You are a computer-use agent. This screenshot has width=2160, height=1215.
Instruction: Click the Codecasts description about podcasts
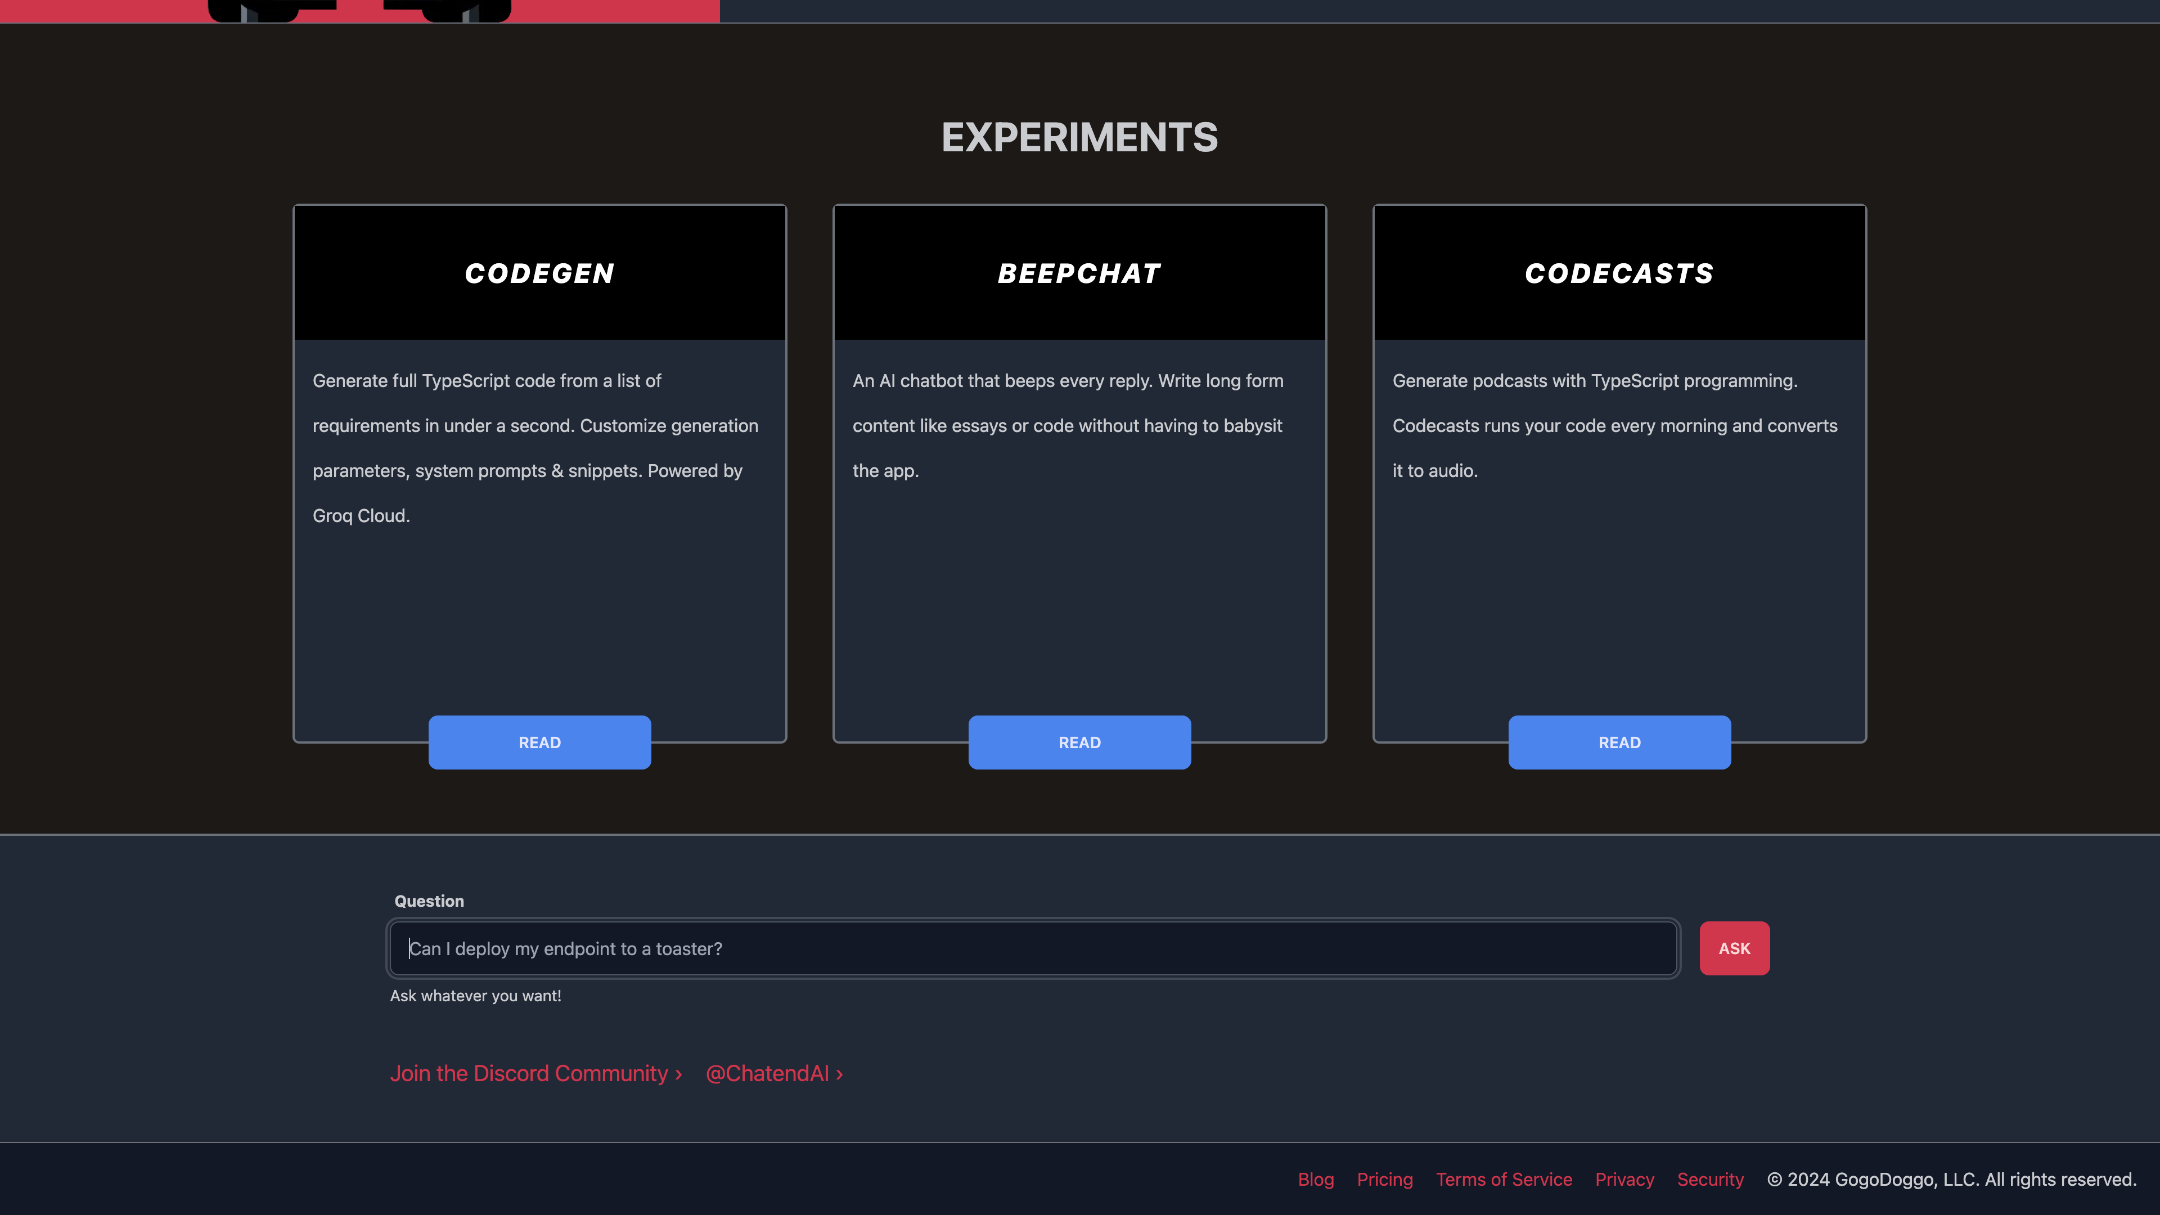[x=1615, y=425]
